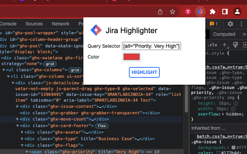247x154 pixels.
Task: Collapse the ul ghx-columns node
Action: [x=3, y=70]
